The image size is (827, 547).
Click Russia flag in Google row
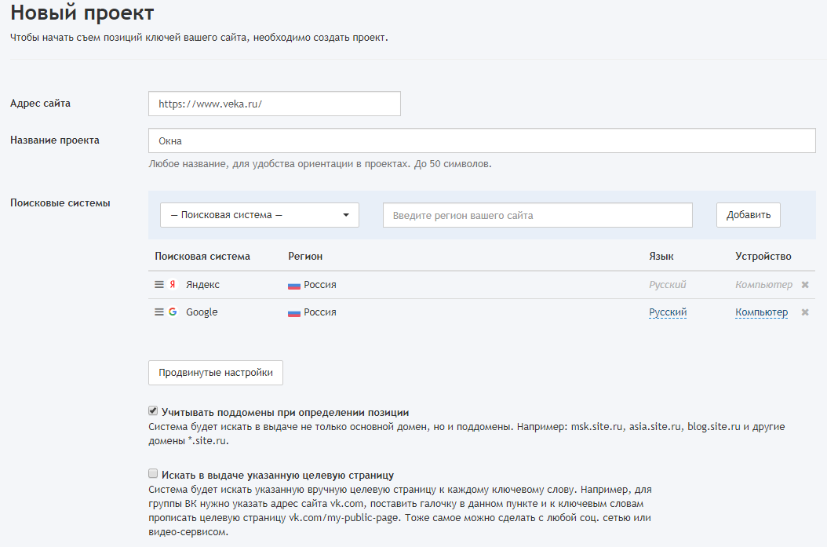coord(294,312)
